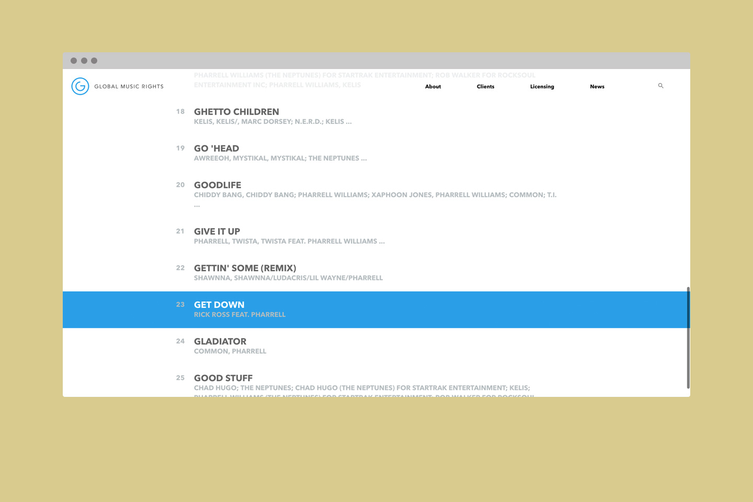Open the News section

tap(597, 87)
